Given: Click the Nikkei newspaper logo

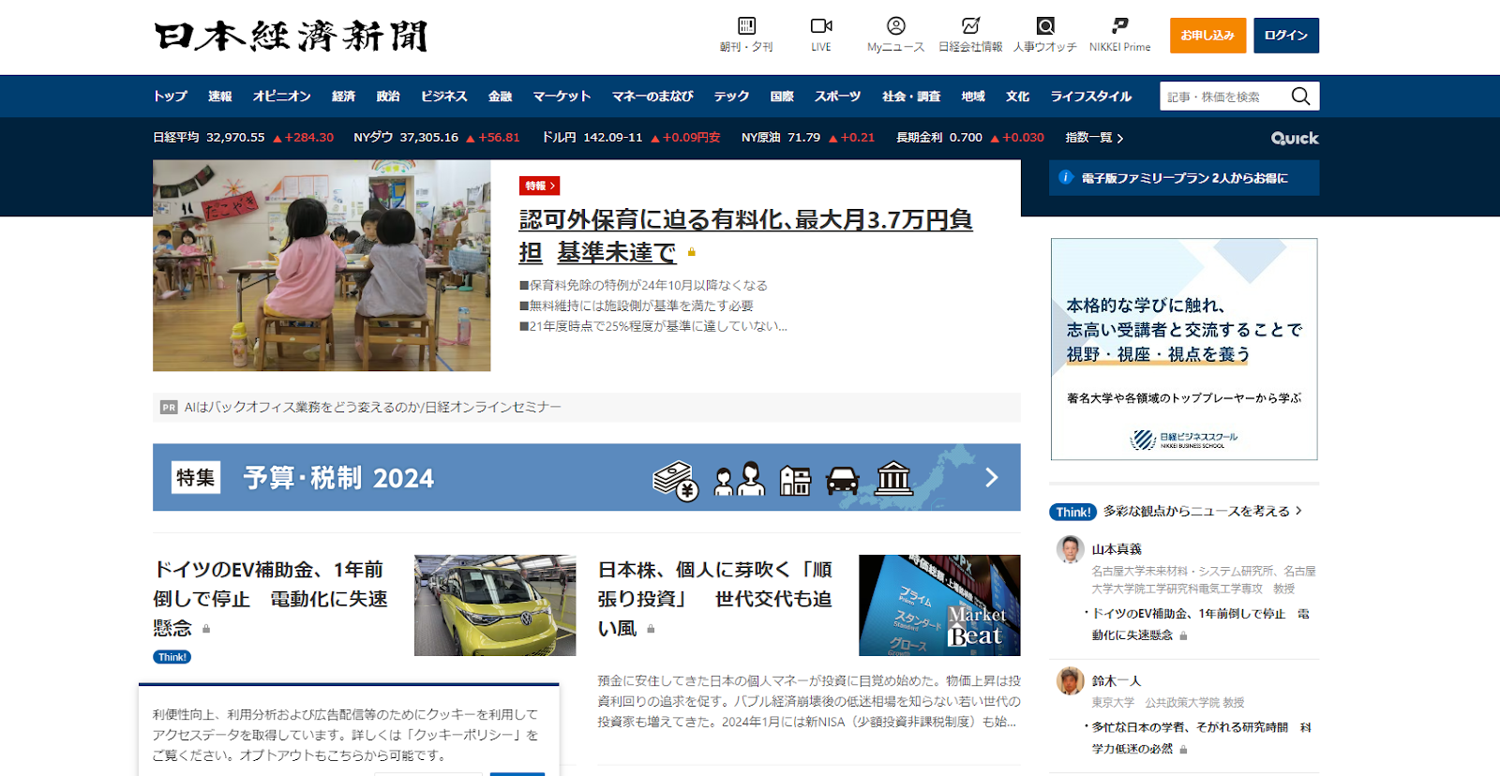Looking at the screenshot, I should tap(291, 37).
